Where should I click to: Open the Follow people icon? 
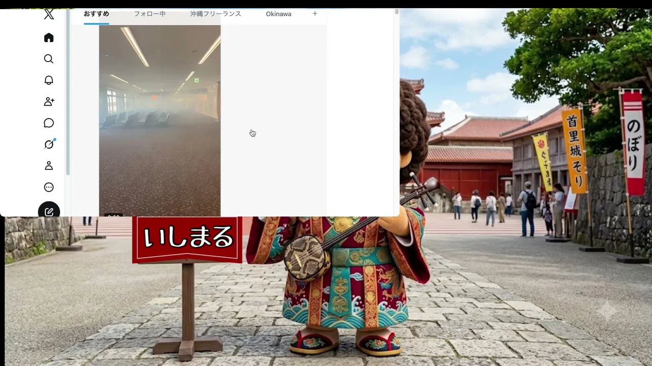point(49,102)
